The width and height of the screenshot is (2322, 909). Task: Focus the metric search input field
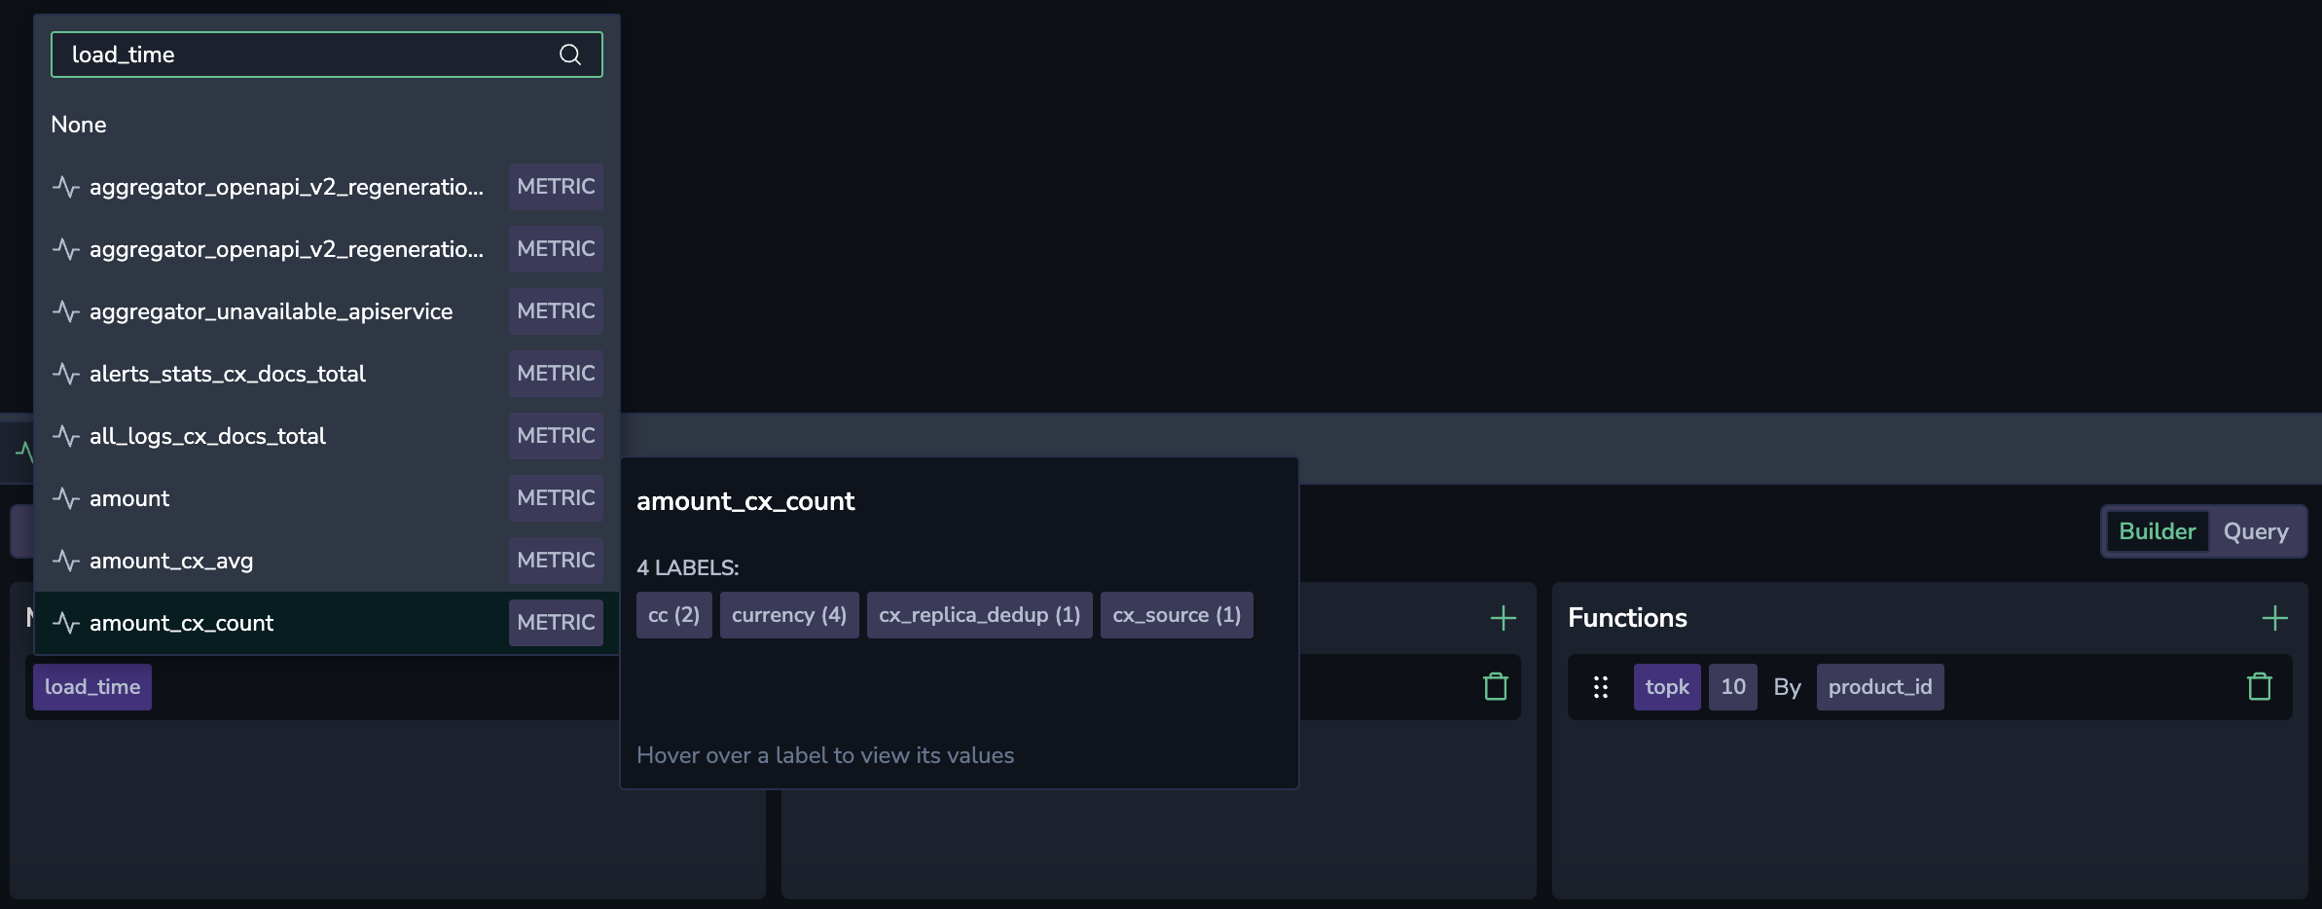[302, 55]
